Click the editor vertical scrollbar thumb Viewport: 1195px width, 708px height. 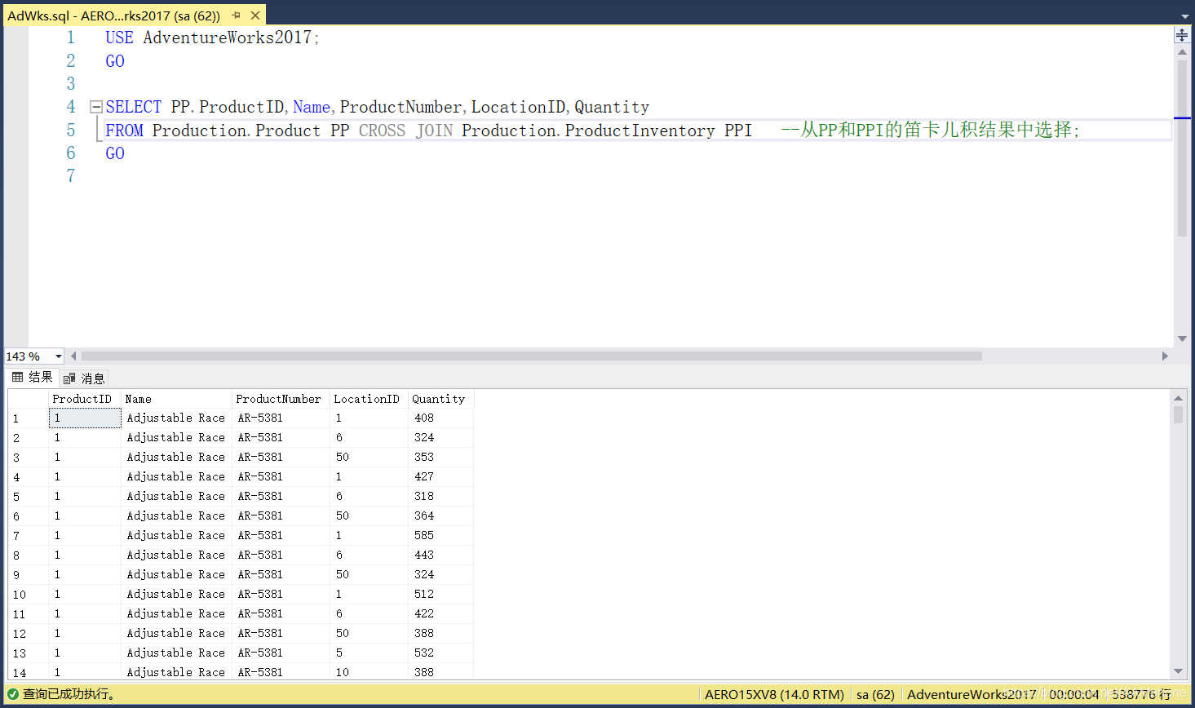click(x=1182, y=148)
